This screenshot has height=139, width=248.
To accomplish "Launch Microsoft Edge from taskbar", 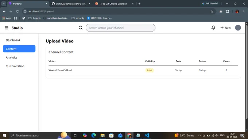I will (94, 135).
